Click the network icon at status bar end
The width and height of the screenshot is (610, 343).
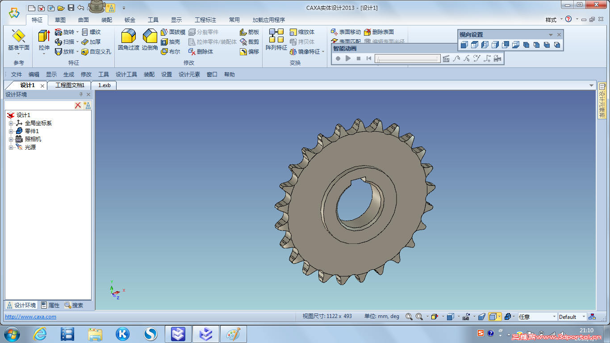tap(593, 317)
